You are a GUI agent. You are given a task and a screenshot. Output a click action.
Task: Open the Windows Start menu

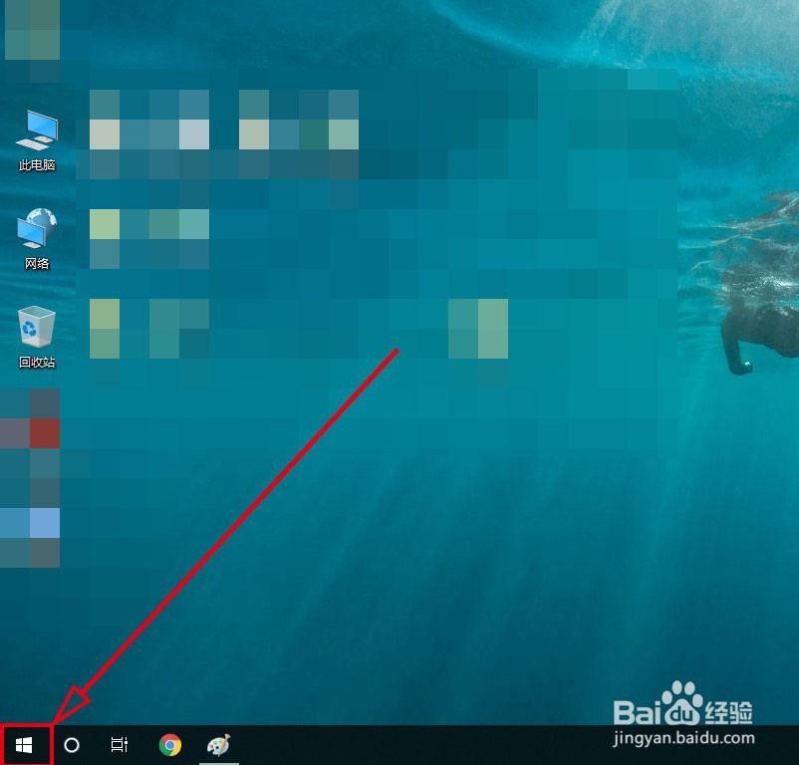click(25, 745)
